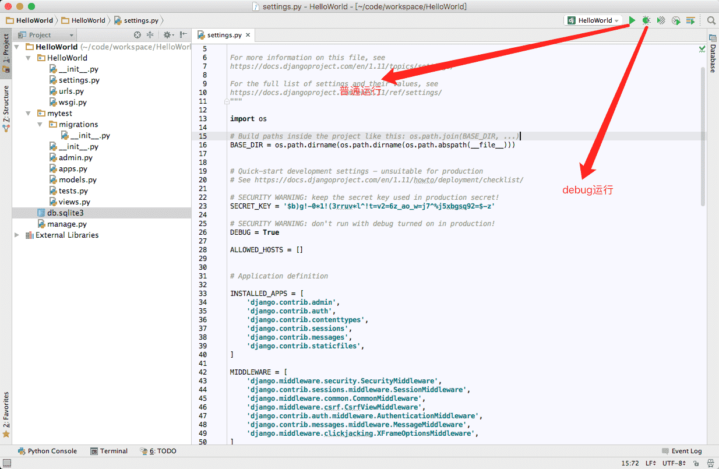Collapse all in Project panel

(x=150, y=35)
